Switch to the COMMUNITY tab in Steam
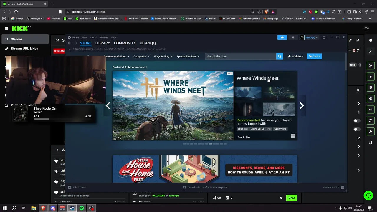377x212 pixels. point(125,43)
